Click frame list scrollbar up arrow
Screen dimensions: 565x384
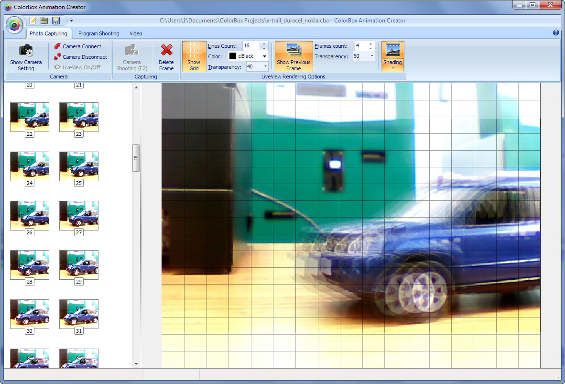pyautogui.click(x=136, y=87)
